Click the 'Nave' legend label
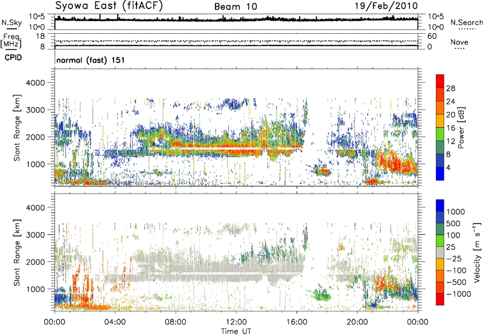 click(459, 42)
